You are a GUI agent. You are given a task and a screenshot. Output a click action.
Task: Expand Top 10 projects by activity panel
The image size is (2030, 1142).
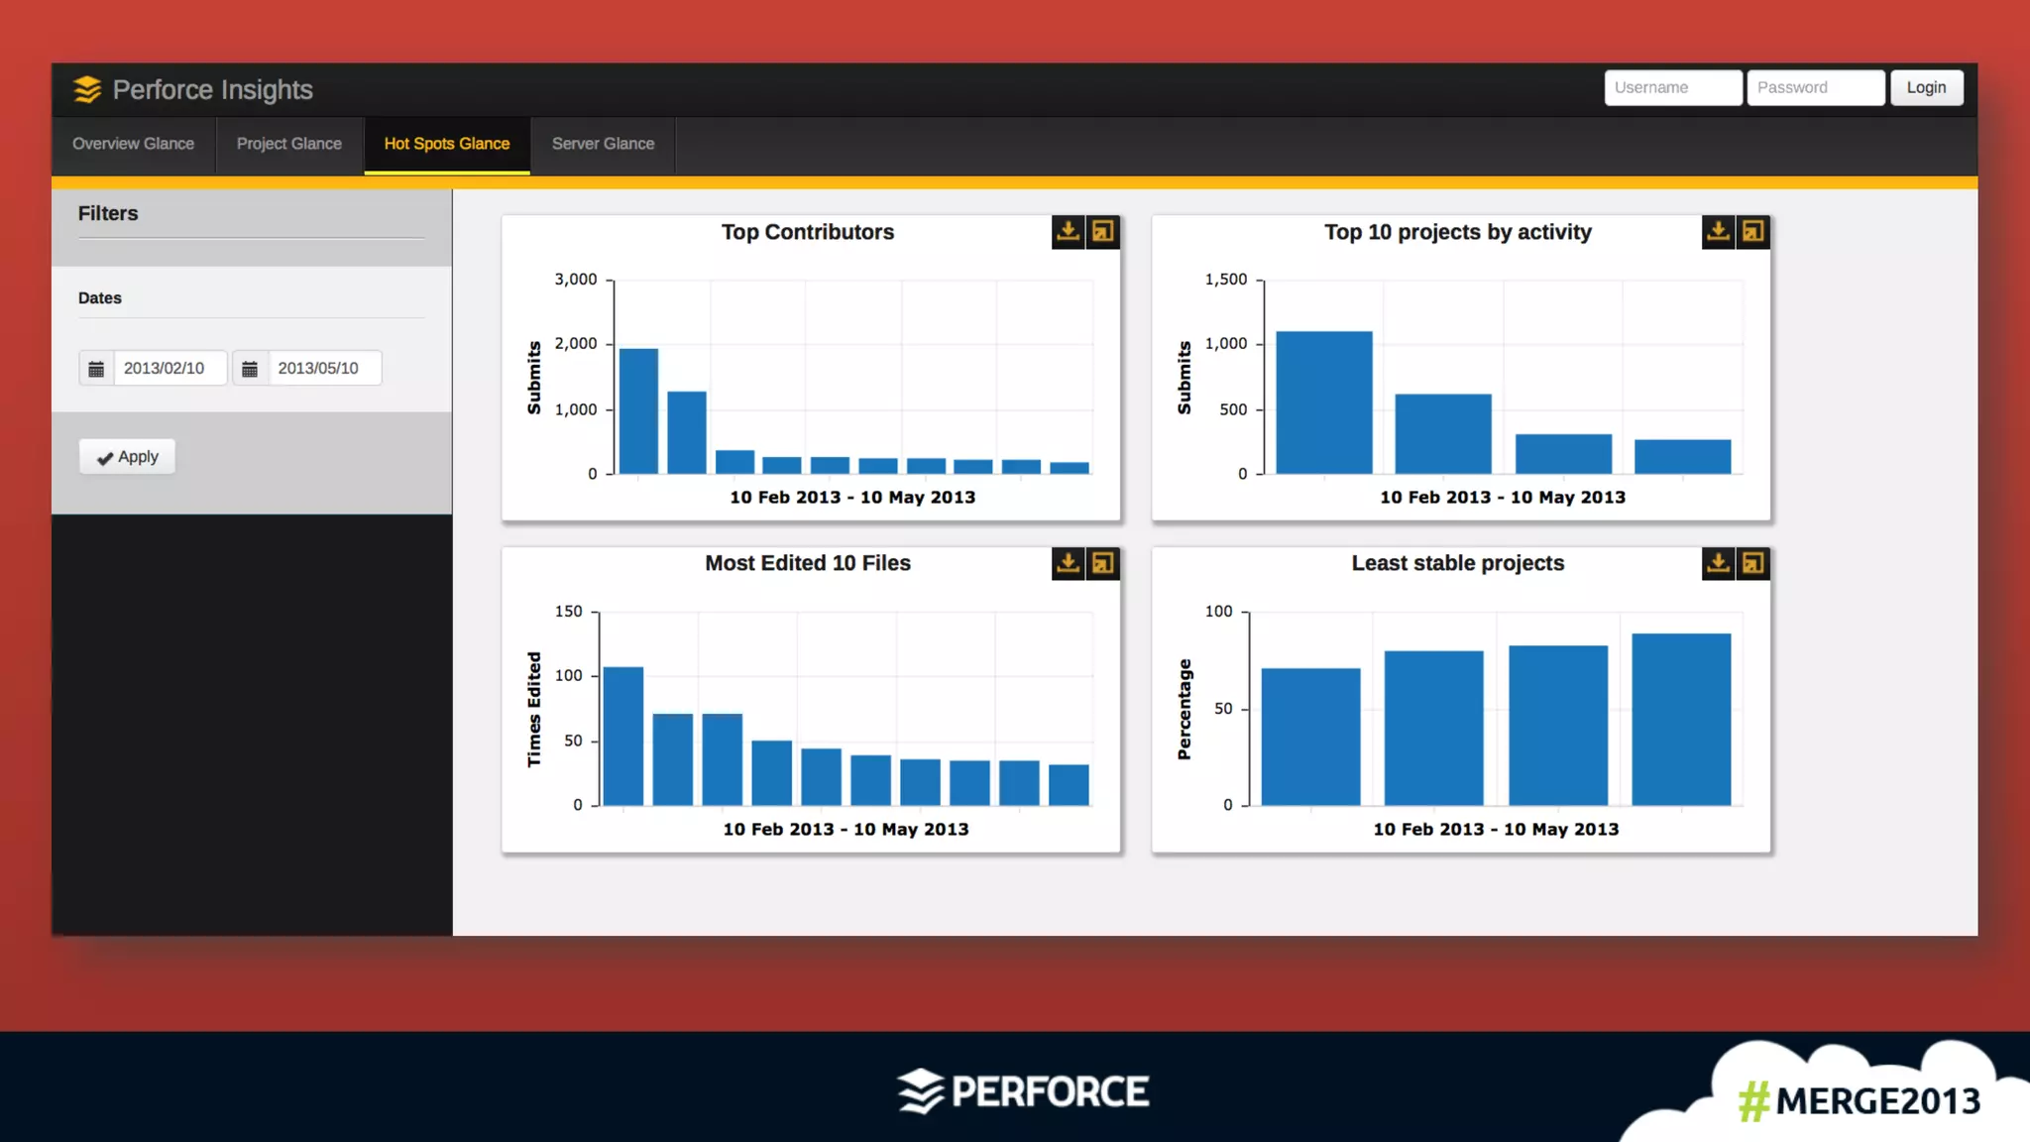1753,232
